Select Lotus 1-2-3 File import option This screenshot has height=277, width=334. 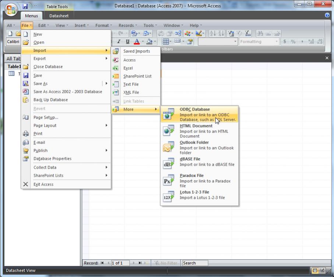[x=199, y=197]
